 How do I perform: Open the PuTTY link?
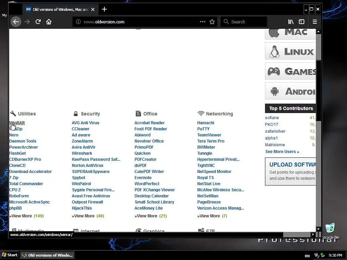coord(203,129)
